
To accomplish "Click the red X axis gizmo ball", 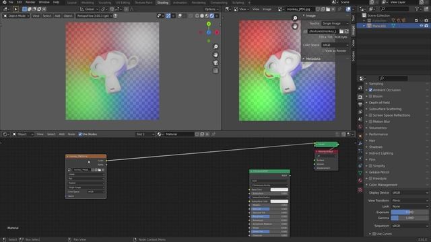I will [217, 33].
